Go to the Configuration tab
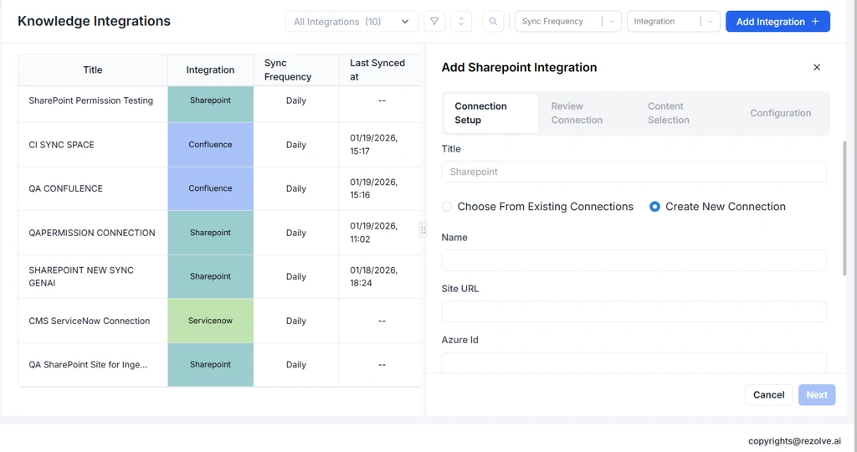The image size is (857, 452). [780, 113]
